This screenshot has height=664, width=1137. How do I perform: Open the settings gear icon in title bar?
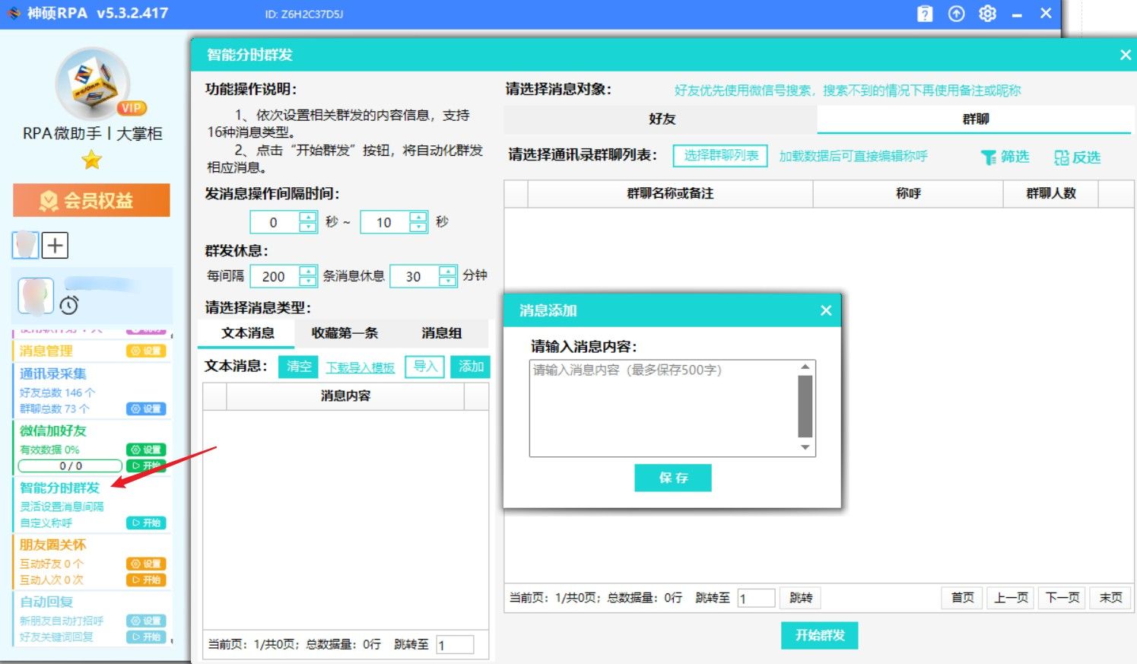tap(986, 13)
